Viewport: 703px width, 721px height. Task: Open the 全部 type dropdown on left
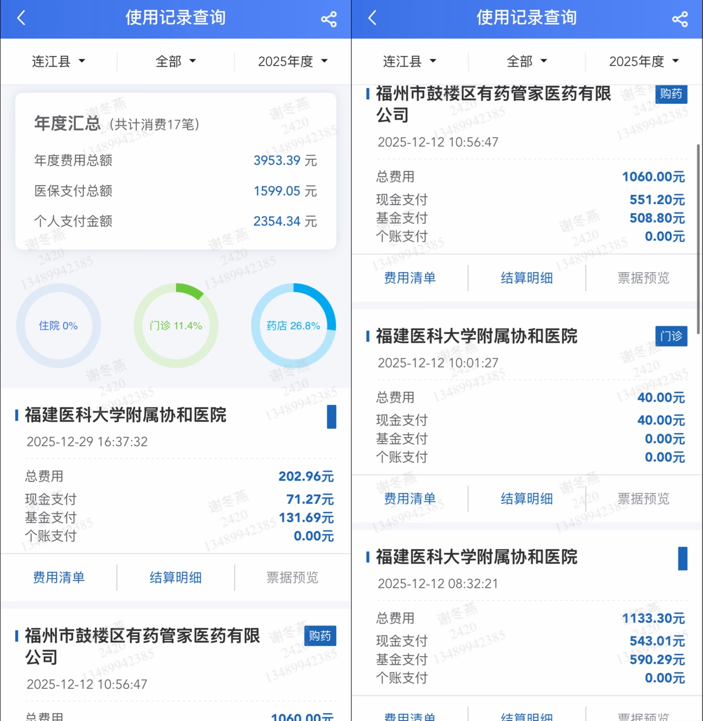tap(175, 61)
